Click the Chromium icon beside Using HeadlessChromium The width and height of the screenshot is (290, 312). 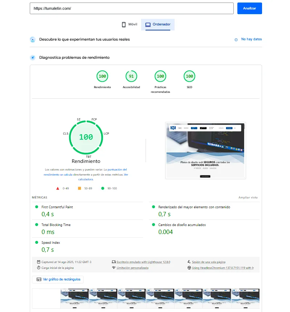click(189, 268)
